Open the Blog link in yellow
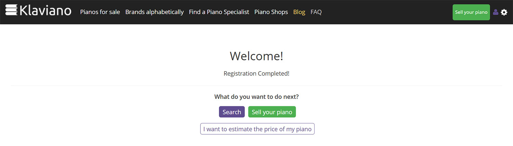 (299, 12)
